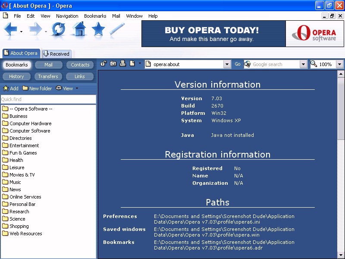Reload the page with the refresh icon
The height and width of the screenshot is (259, 345).
pyautogui.click(x=58, y=29)
